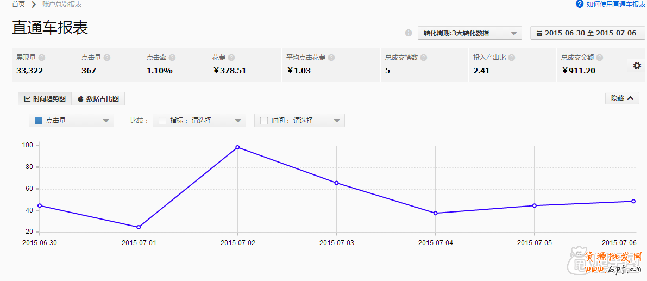This screenshot has width=647, height=281.
Task: Click the question icon next to 点击率
Action: pos(172,58)
